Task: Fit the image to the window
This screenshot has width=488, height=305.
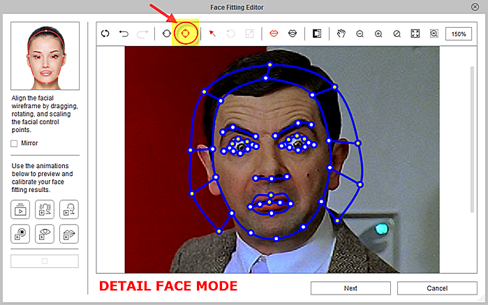Action: coord(415,34)
